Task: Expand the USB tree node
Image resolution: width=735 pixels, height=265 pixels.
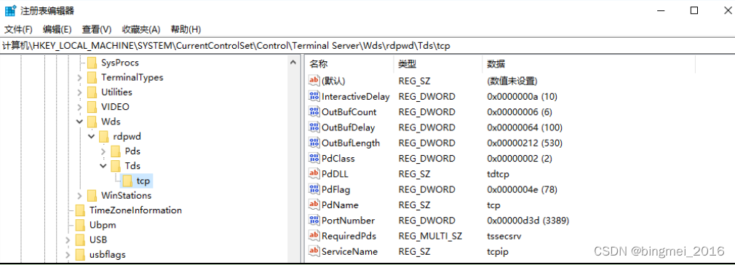Action: (68, 240)
